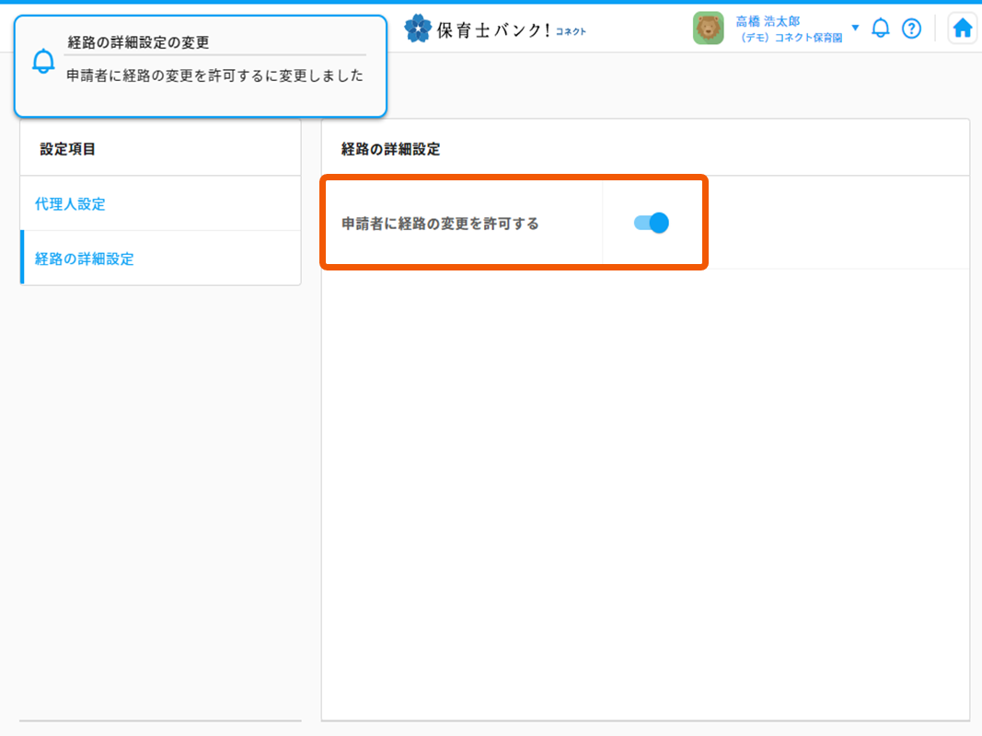Click the blue flower logo icon
Screen dimensions: 982x736
[418, 29]
